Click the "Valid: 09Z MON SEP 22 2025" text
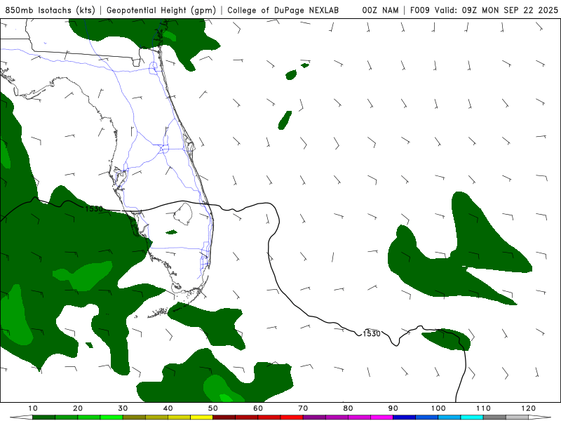The image size is (561, 421). coord(496,11)
